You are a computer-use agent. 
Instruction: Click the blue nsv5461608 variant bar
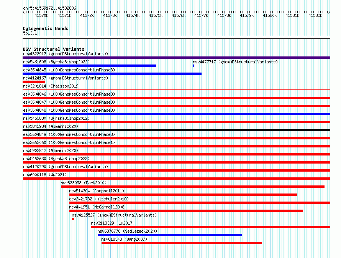coord(89,66)
